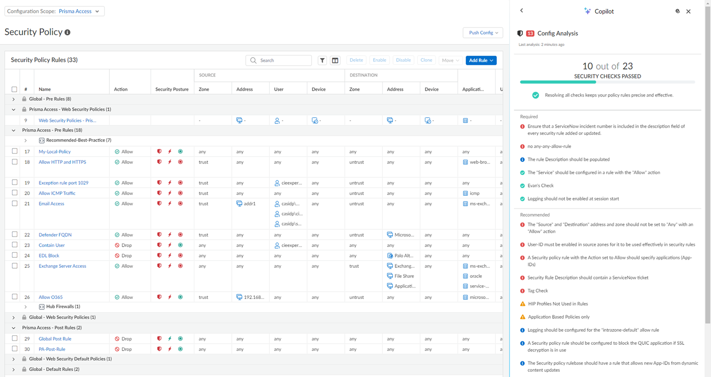Screen dimensions: 711x377
Task: Click the green circle status icon for Allow O365
Action: [180, 297]
